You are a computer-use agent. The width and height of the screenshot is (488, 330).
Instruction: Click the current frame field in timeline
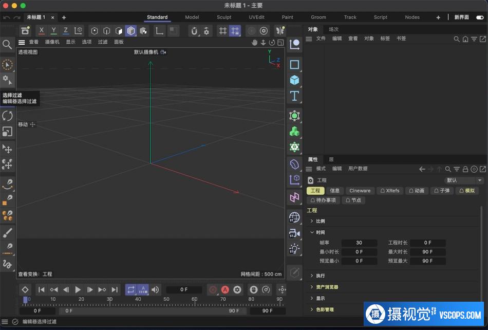(184, 290)
